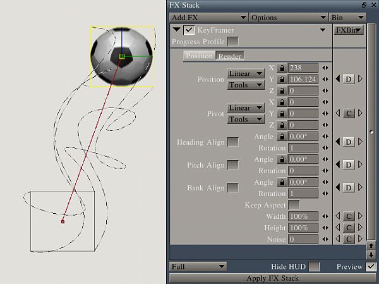
Task: Open the FXBin dropdown
Action: 349,30
